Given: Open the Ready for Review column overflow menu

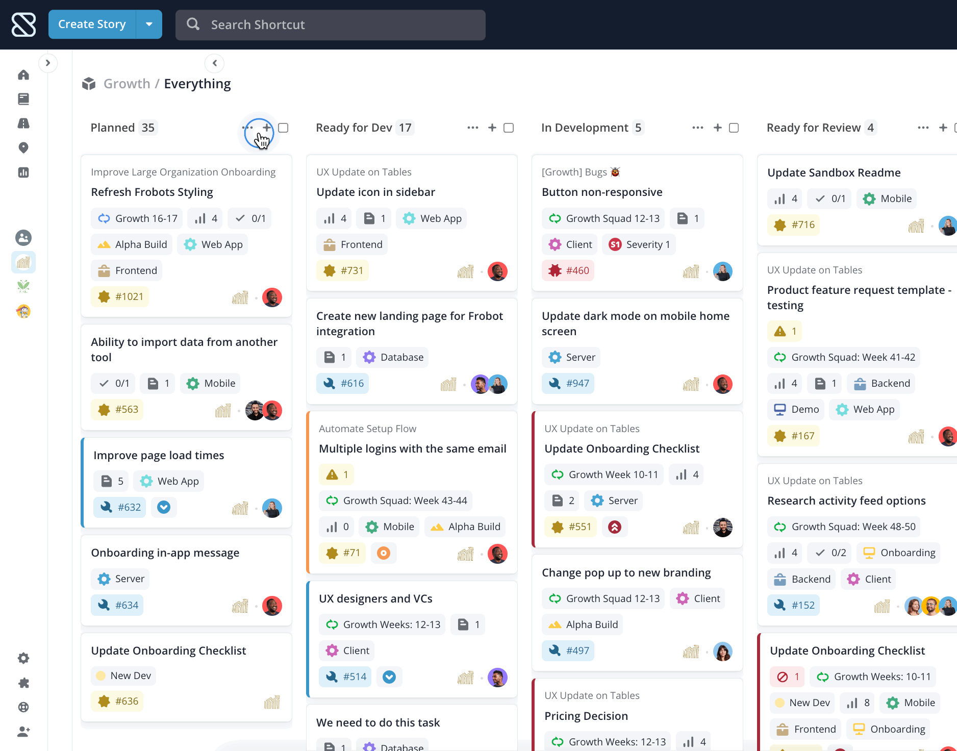Looking at the screenshot, I should pos(923,128).
